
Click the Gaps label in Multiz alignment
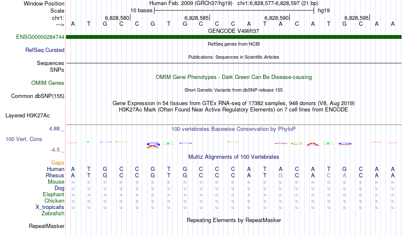(58, 163)
